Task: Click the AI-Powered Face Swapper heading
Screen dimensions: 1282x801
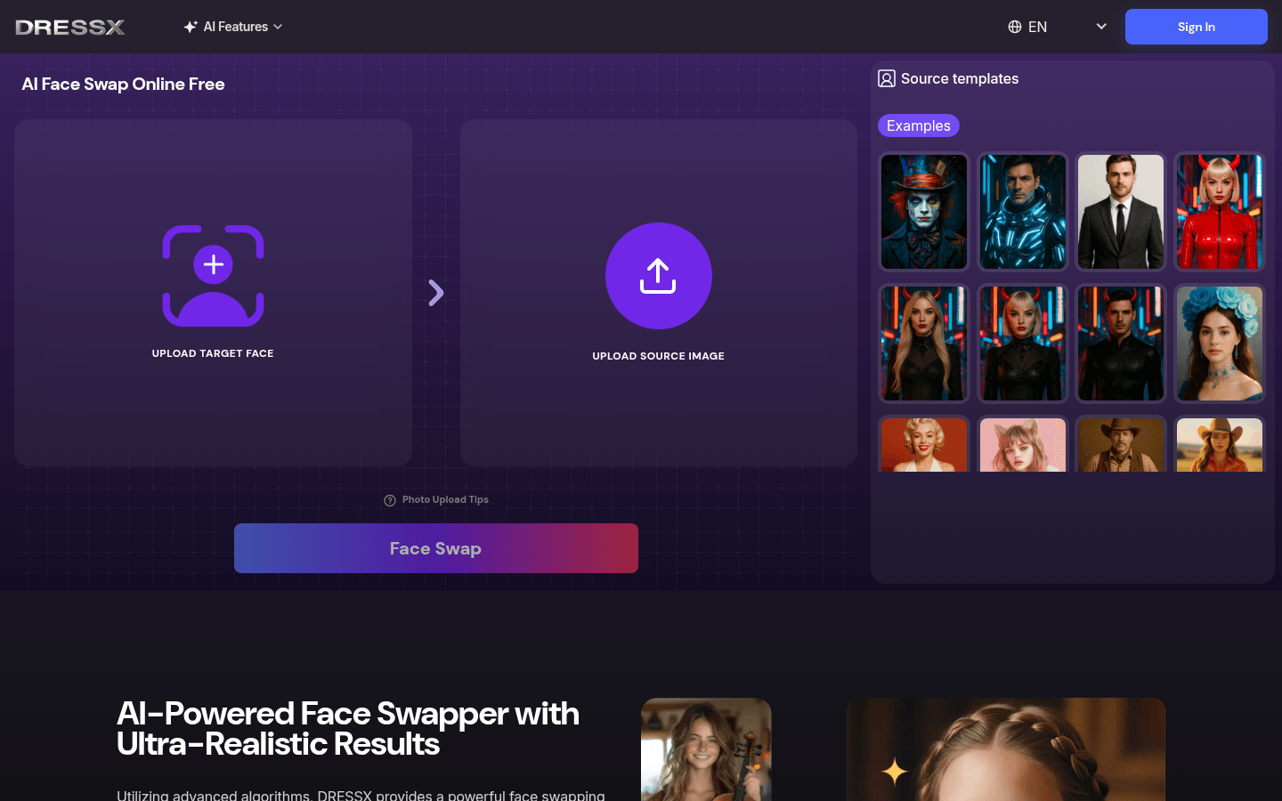Action: [x=348, y=729]
